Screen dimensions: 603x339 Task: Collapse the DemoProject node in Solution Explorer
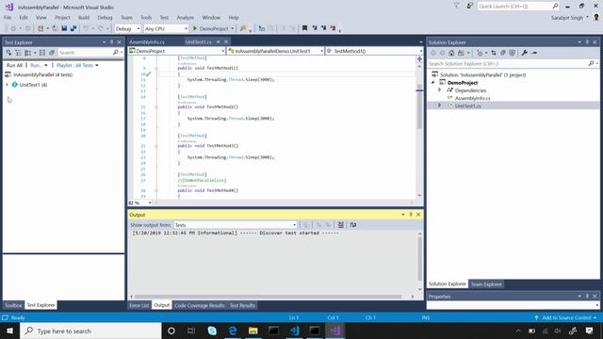pos(433,82)
